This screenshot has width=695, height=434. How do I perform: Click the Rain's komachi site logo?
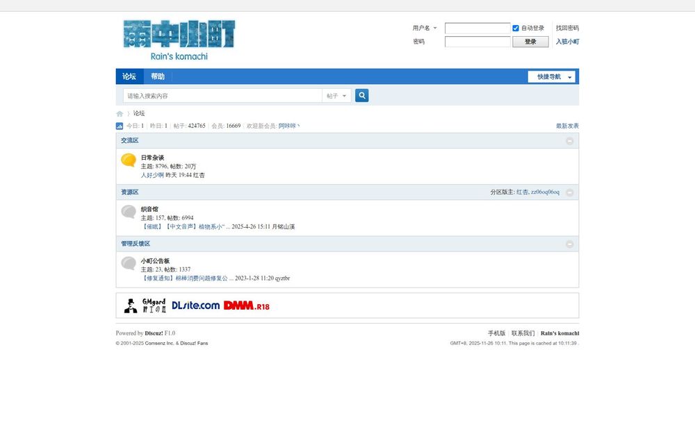tap(179, 40)
